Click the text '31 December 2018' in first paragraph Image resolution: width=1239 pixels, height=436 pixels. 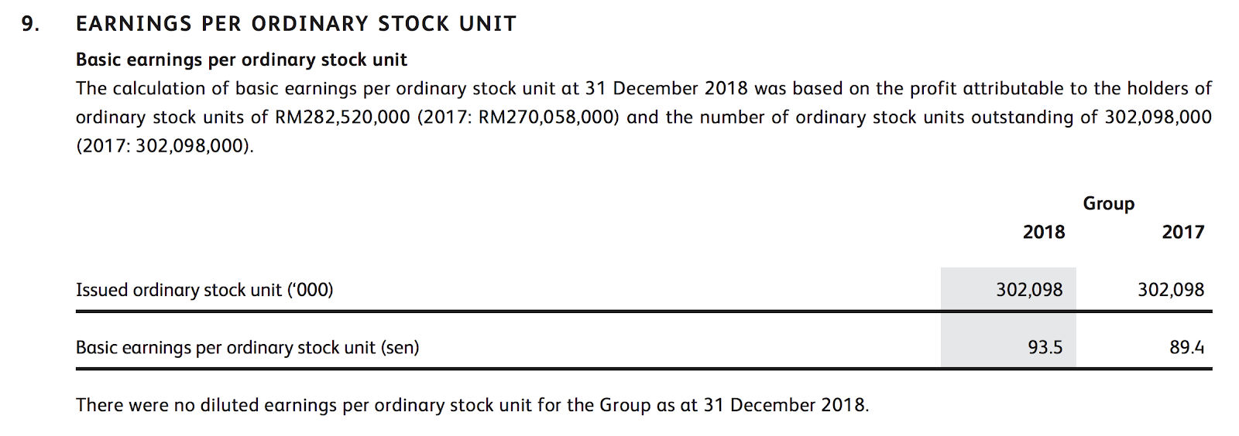click(x=667, y=89)
